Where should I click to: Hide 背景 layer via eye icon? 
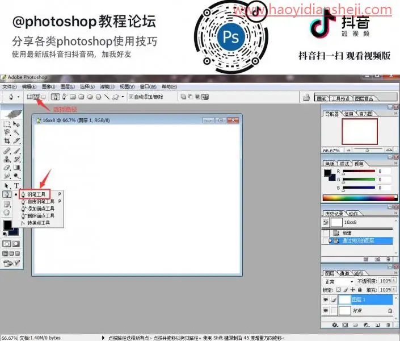(326, 310)
